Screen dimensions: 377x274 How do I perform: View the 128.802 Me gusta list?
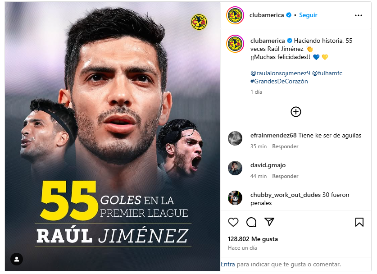[253, 239]
